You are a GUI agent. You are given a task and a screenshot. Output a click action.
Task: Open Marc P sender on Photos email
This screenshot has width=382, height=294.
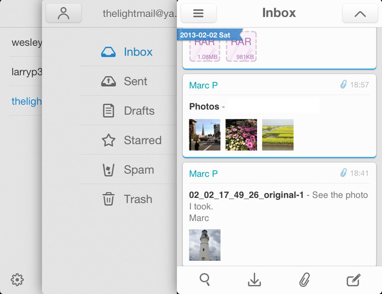pos(204,85)
